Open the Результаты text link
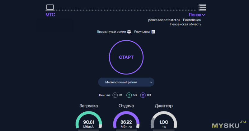 [x=142, y=32]
